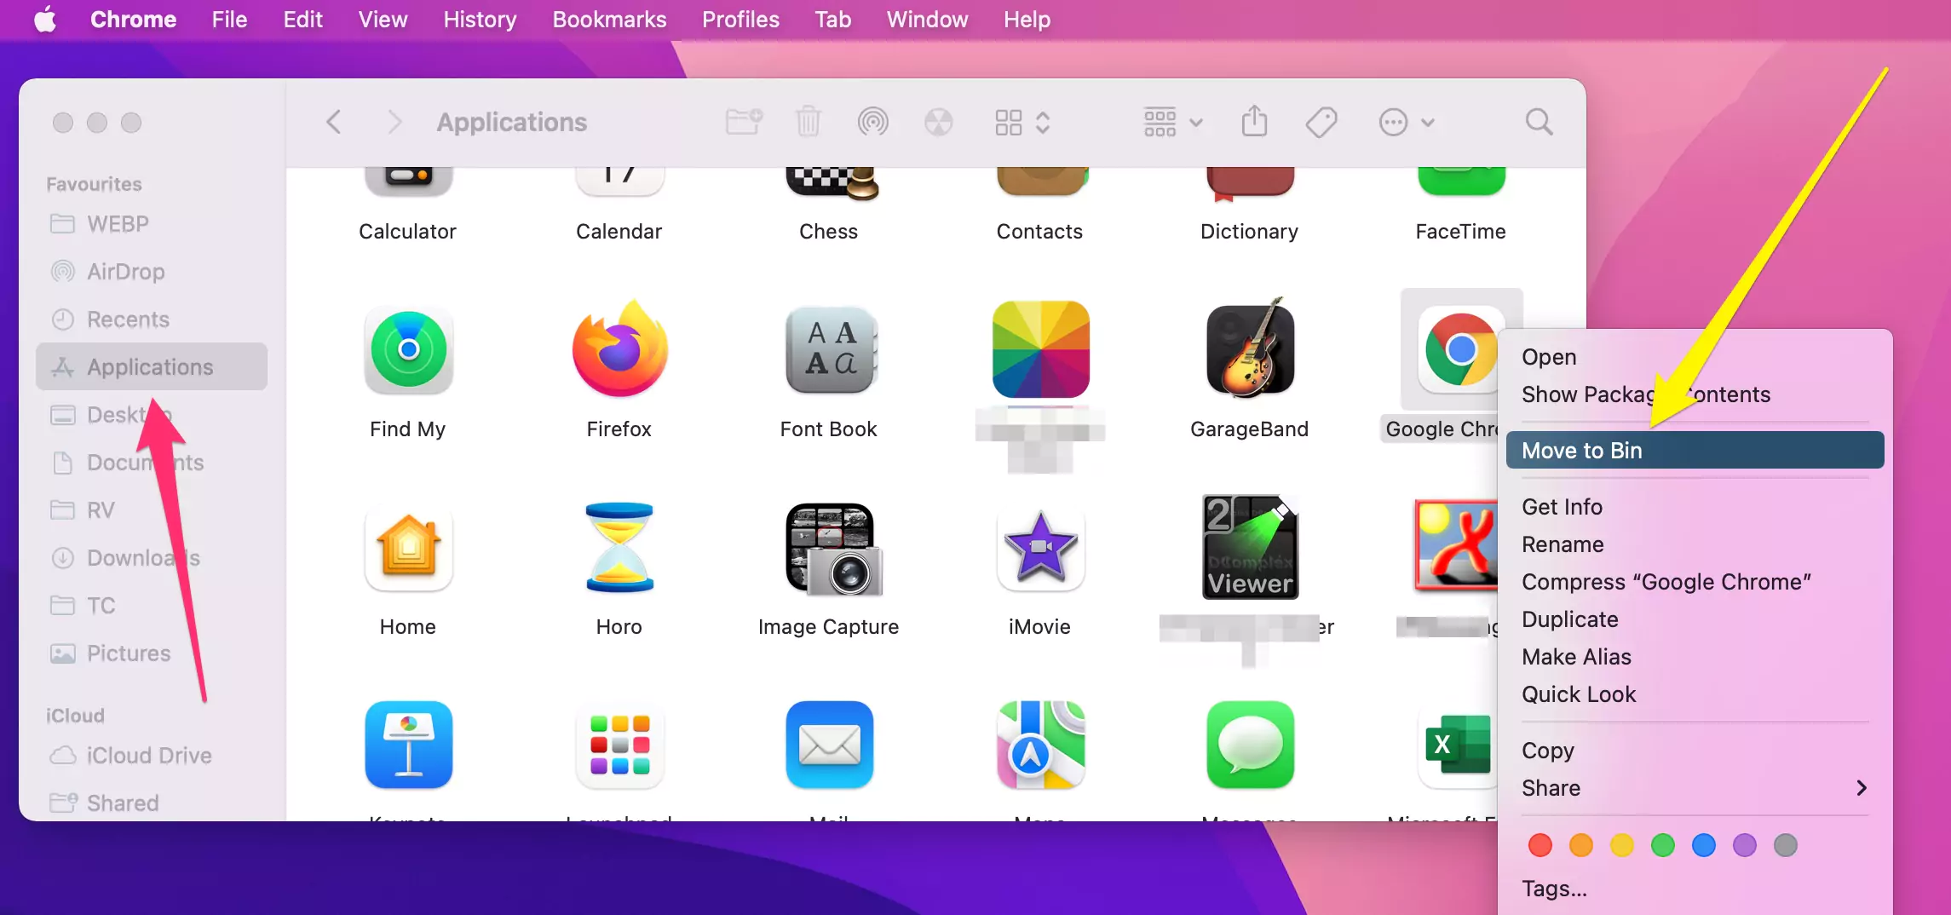The image size is (1951, 915).
Task: Select the Google Chrome app icon
Action: click(x=1460, y=350)
